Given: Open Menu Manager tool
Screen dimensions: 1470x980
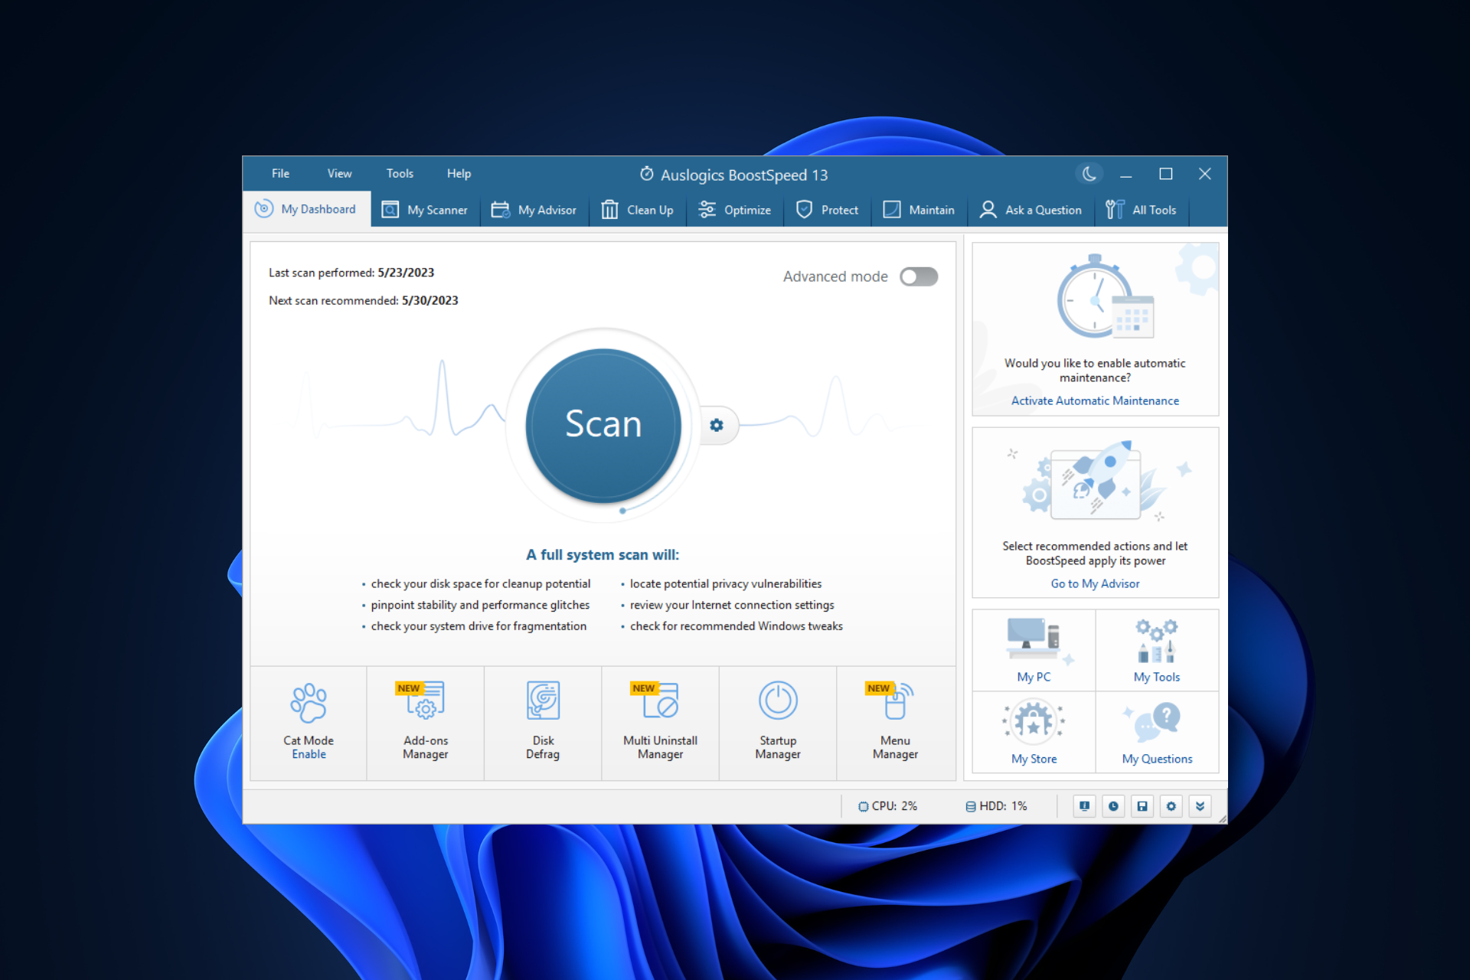Looking at the screenshot, I should (895, 723).
